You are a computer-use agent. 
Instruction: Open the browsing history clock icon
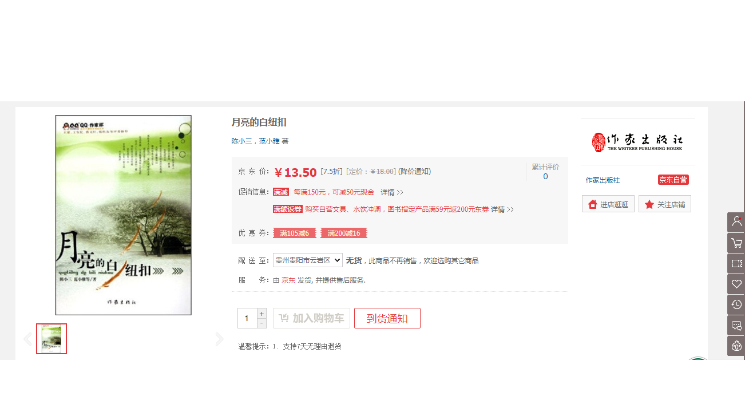pyautogui.click(x=736, y=304)
